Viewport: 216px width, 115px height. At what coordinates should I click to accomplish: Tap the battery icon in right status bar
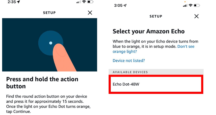[197, 5]
